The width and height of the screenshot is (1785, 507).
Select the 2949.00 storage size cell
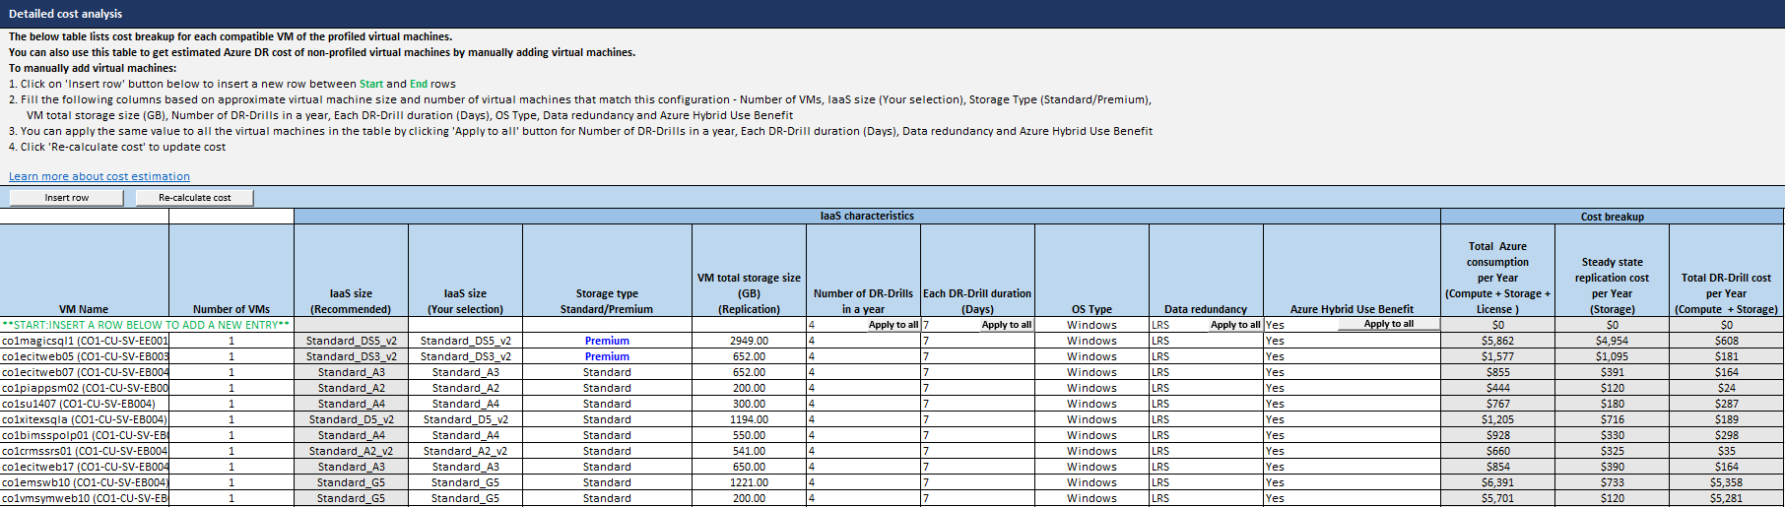point(749,341)
